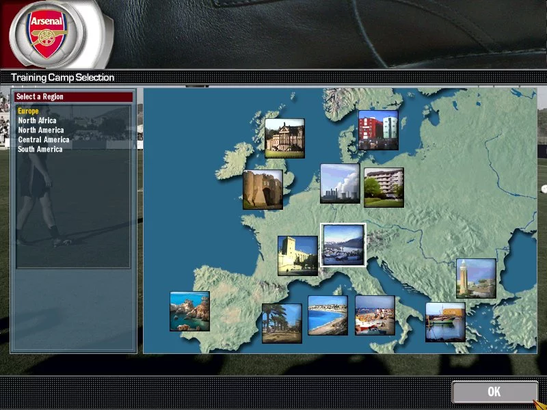547x410 pixels.
Task: Confirm with the OK button
Action: point(494,392)
